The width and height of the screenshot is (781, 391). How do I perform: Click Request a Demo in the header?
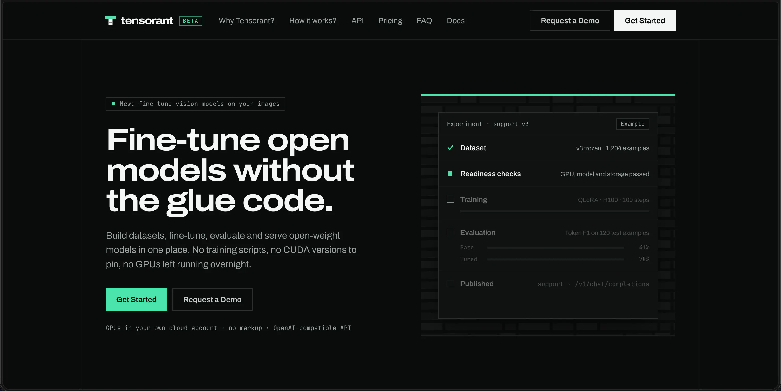[570, 21]
